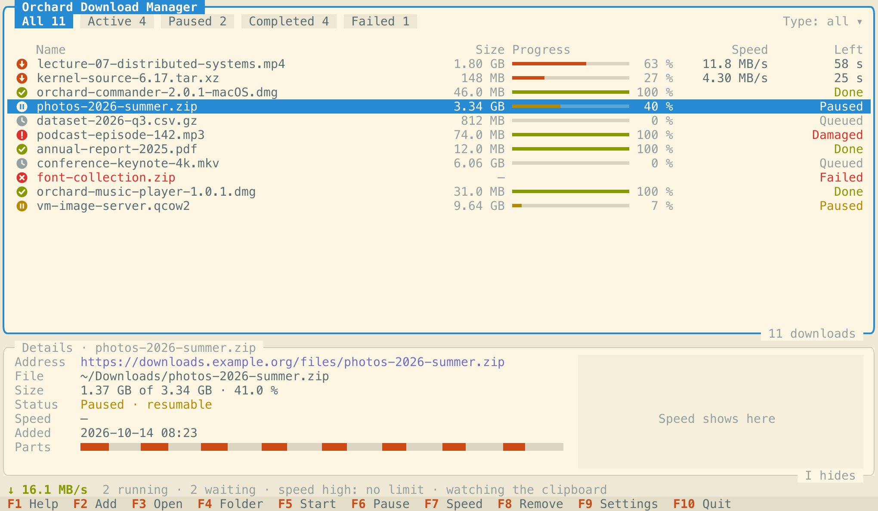The image size is (878, 511).
Task: Select the font-collection.zip file name
Action: click(106, 178)
